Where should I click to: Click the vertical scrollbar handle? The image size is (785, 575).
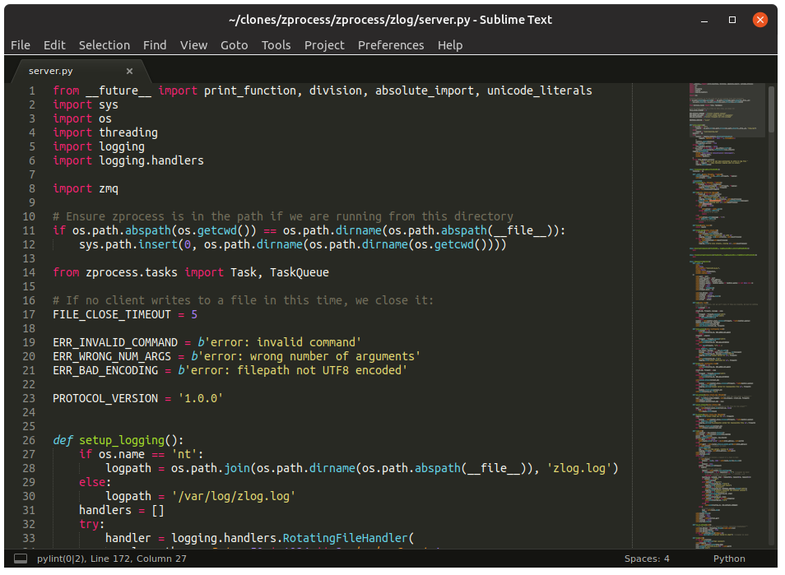coord(772,109)
